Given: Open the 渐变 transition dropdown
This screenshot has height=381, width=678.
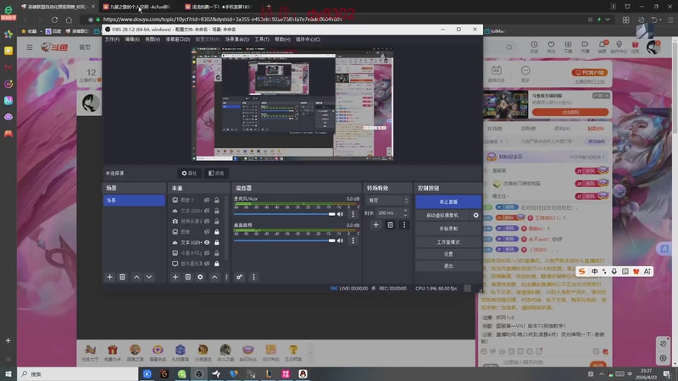Looking at the screenshot, I should coord(387,201).
